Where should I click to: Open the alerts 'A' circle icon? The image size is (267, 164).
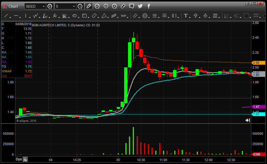[x=114, y=6]
